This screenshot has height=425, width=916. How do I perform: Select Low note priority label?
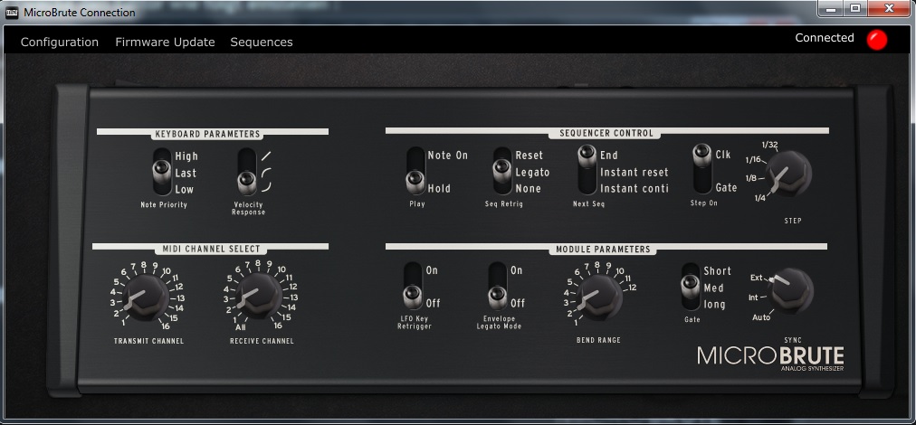(x=184, y=190)
